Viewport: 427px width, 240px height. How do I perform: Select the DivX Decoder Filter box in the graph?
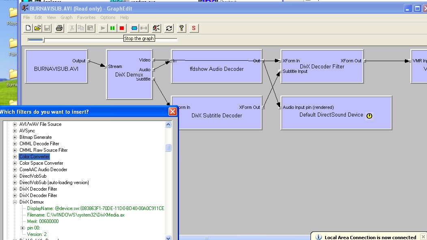coord(322,66)
